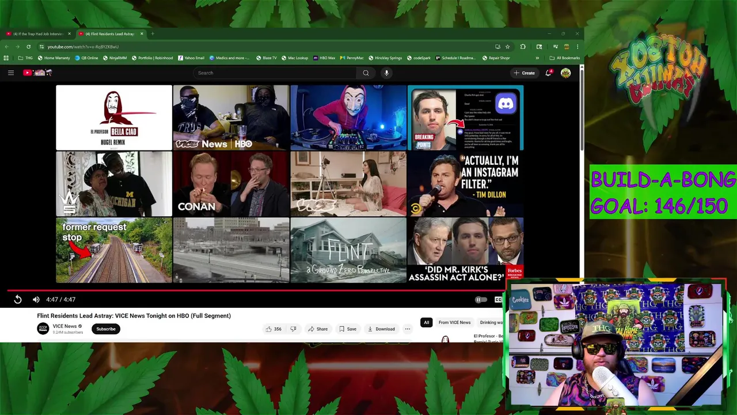Open the NinjaRMM bookmark
737x415 pixels.
tap(115, 58)
